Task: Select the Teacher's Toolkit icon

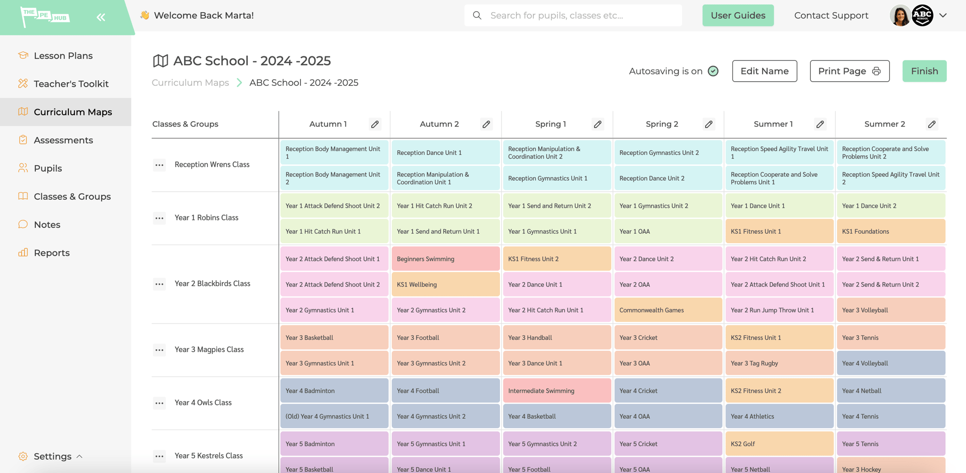Action: [23, 84]
